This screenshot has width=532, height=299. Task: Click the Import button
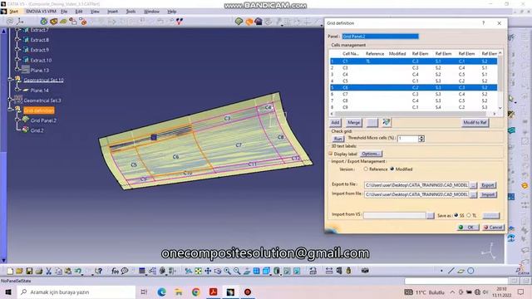[x=488, y=194]
